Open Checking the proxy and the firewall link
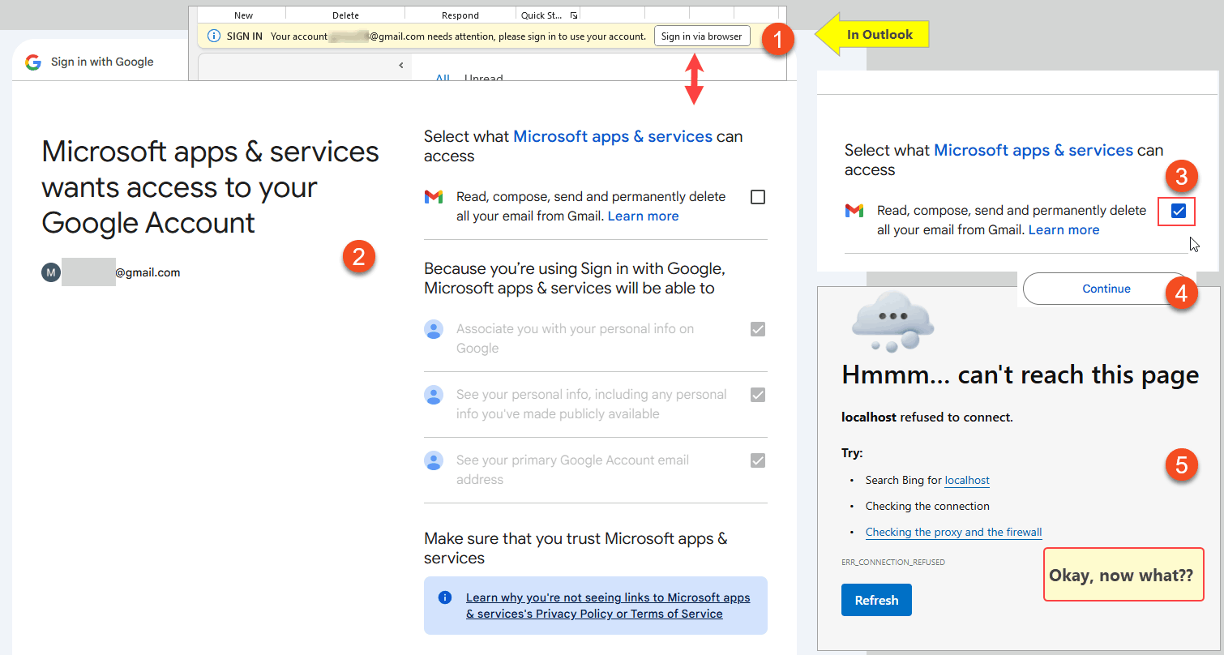Screen dimensions: 1224x655 [953, 532]
